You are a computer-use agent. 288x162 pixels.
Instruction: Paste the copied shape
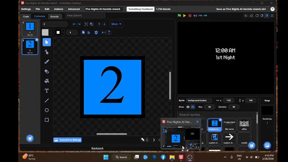click(x=89, y=33)
